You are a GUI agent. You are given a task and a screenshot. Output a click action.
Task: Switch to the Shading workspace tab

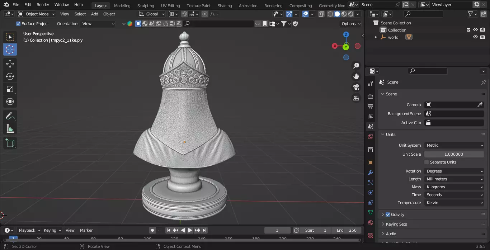[x=225, y=6]
